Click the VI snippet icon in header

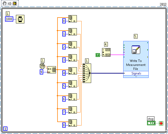(15, 4)
